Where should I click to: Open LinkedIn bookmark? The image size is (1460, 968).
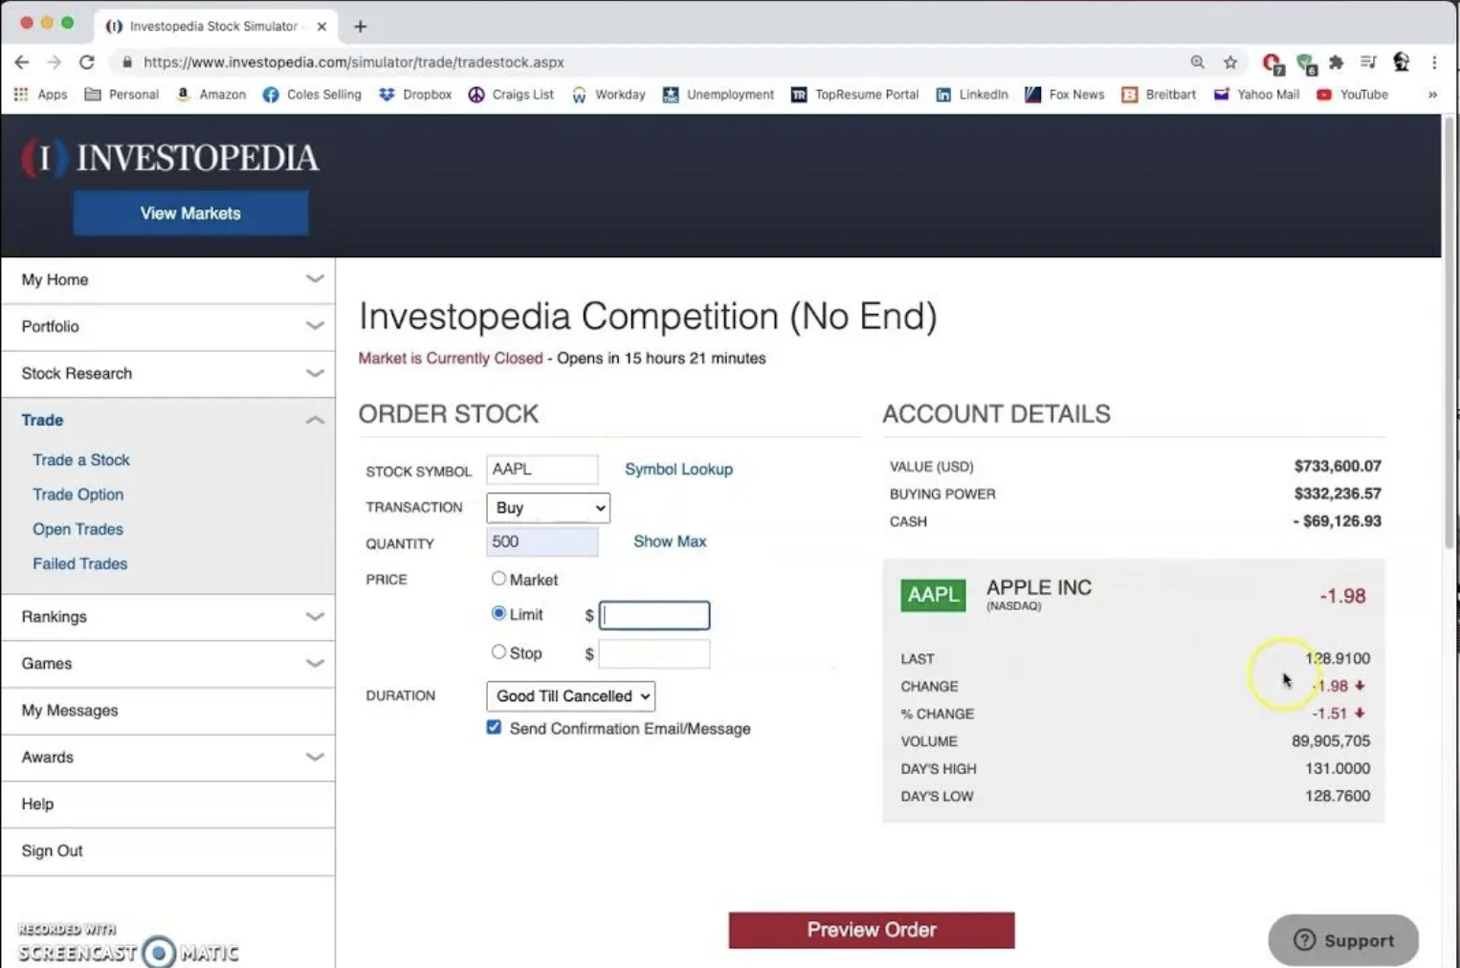point(972,95)
